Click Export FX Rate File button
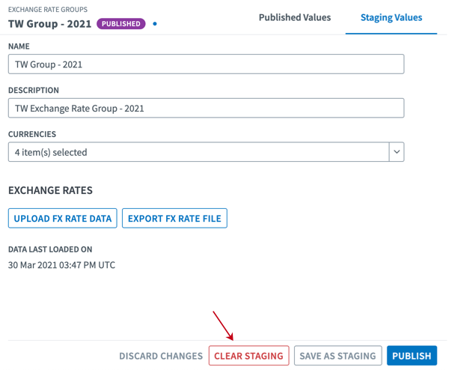The height and width of the screenshot is (370, 449). point(174,219)
